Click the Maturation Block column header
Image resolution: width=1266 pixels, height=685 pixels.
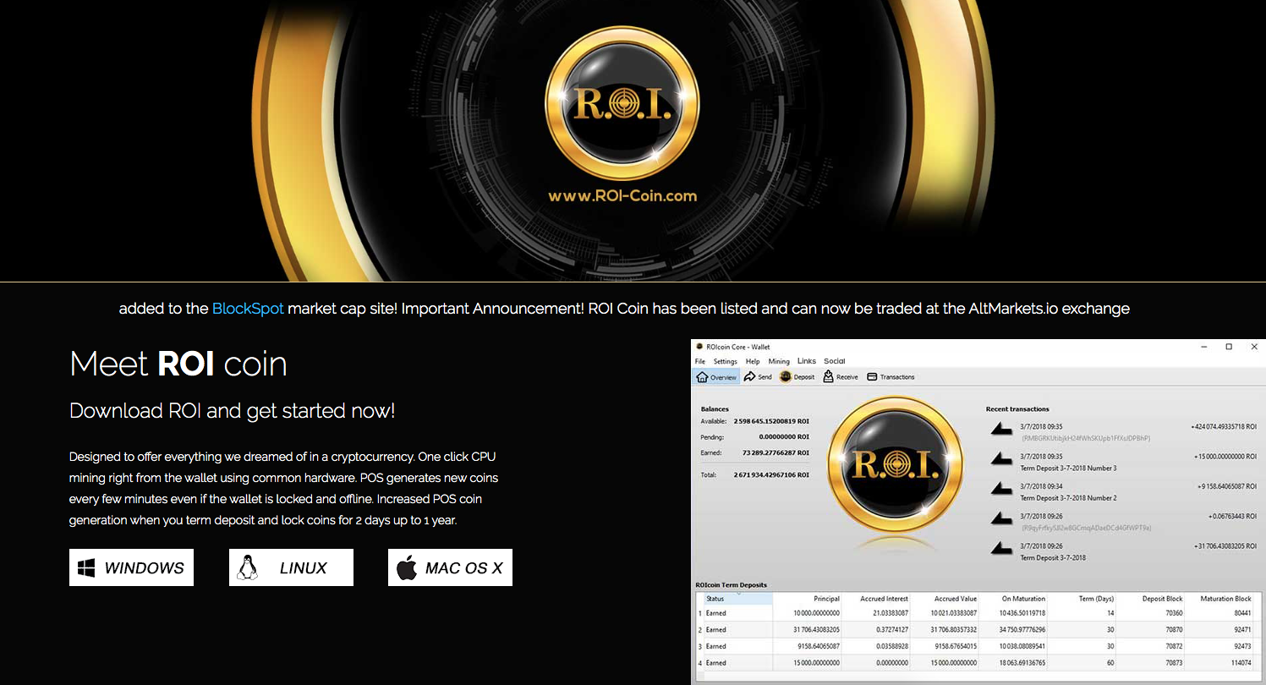[x=1221, y=599]
